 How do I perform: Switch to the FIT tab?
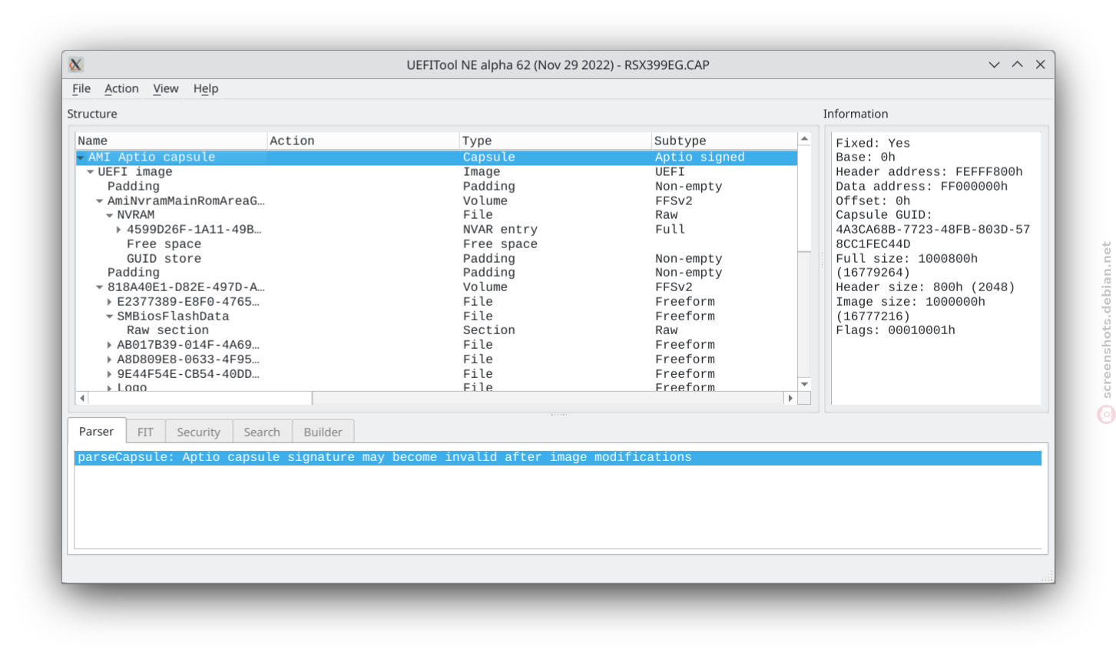coord(145,432)
